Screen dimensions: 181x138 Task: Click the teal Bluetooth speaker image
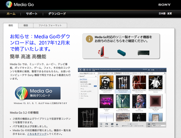[121, 52]
